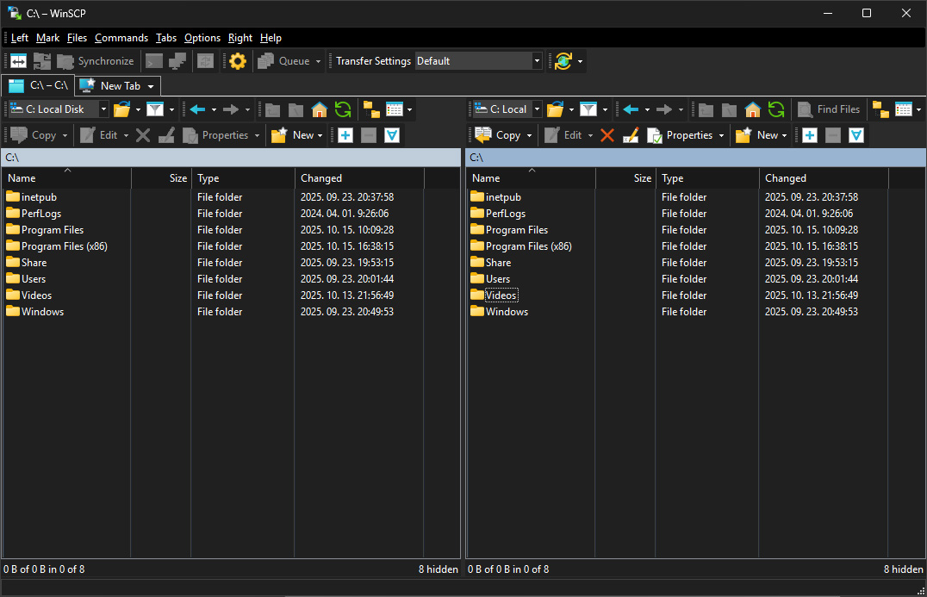Screen dimensions: 927x597
Task: Click the select-all icon in right panel
Action: tap(856, 135)
